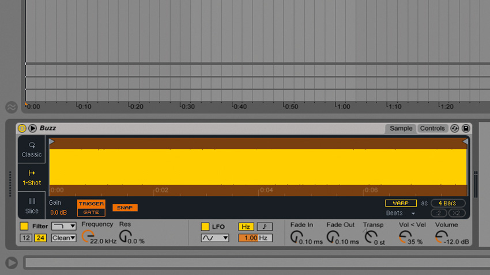Click the 1.00 Hz LFO rate field

click(x=255, y=238)
